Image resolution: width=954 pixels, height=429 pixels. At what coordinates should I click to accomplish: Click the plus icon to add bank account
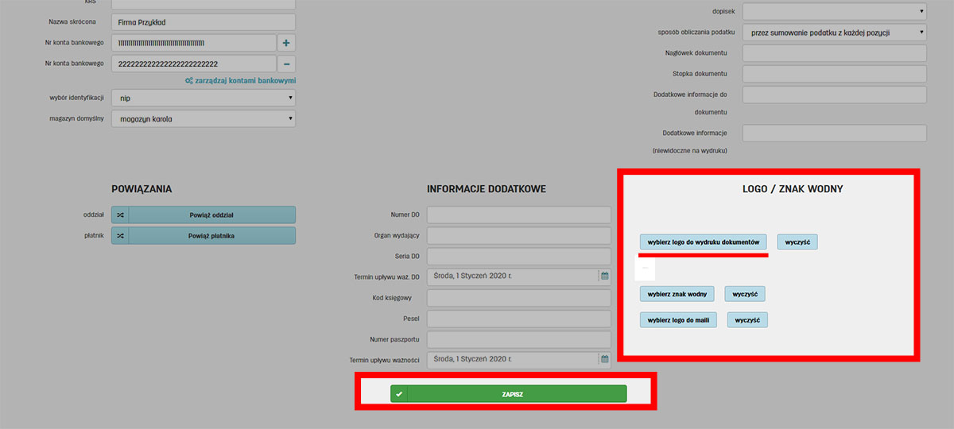[x=287, y=43]
